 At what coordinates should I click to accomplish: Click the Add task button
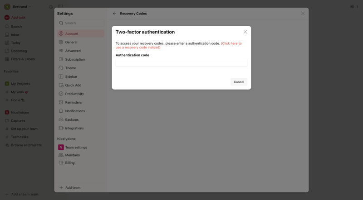pos(15,17)
